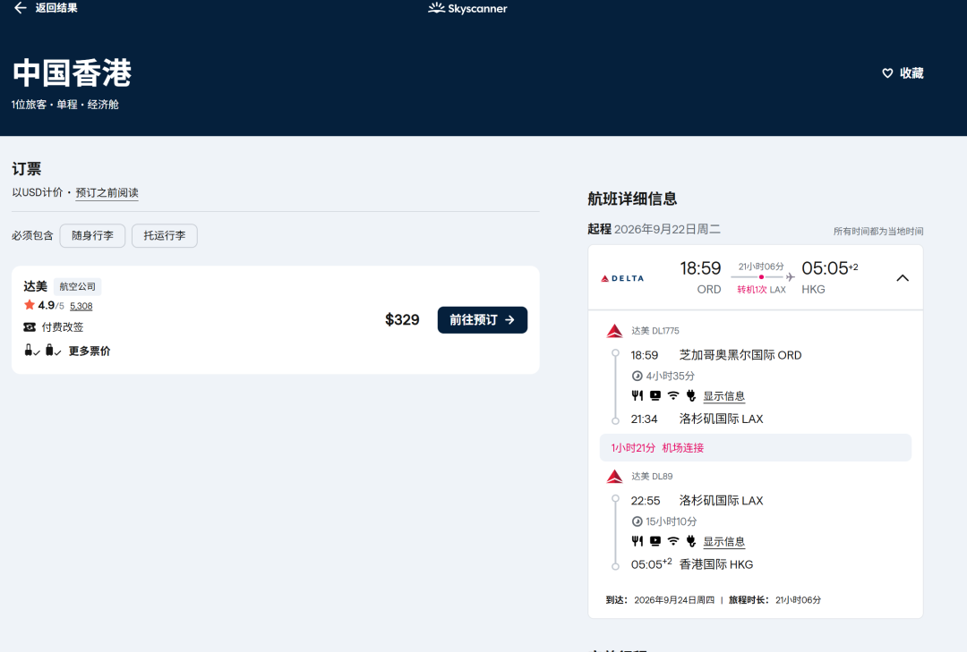This screenshot has height=652, width=967.
Task: Click the cabin bag included icon
Action: click(31, 351)
